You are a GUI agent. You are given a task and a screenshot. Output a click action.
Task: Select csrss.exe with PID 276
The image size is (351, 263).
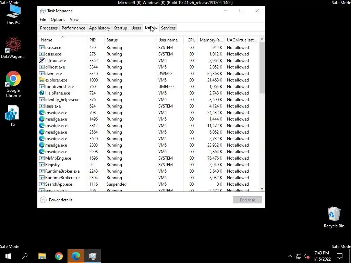pyautogui.click(x=149, y=54)
